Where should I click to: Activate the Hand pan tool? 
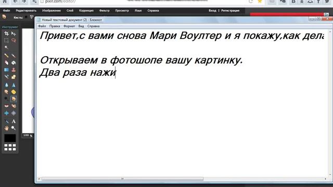[6, 128]
